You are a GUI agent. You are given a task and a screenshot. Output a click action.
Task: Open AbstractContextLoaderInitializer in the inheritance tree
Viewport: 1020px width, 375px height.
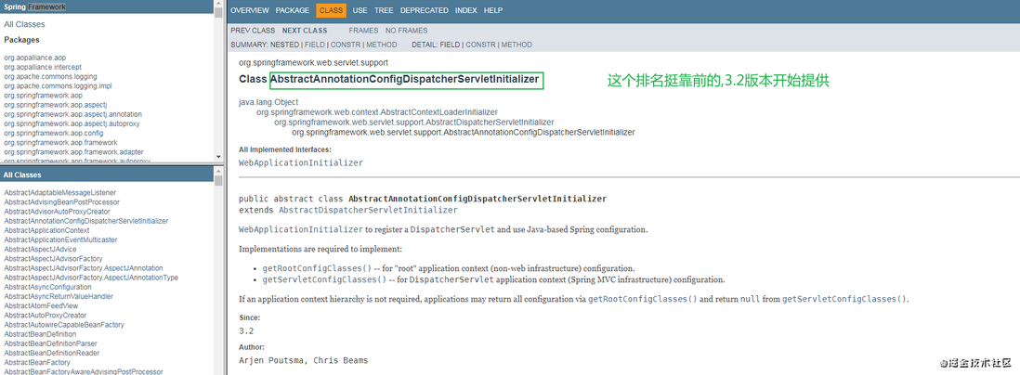pyautogui.click(x=376, y=112)
